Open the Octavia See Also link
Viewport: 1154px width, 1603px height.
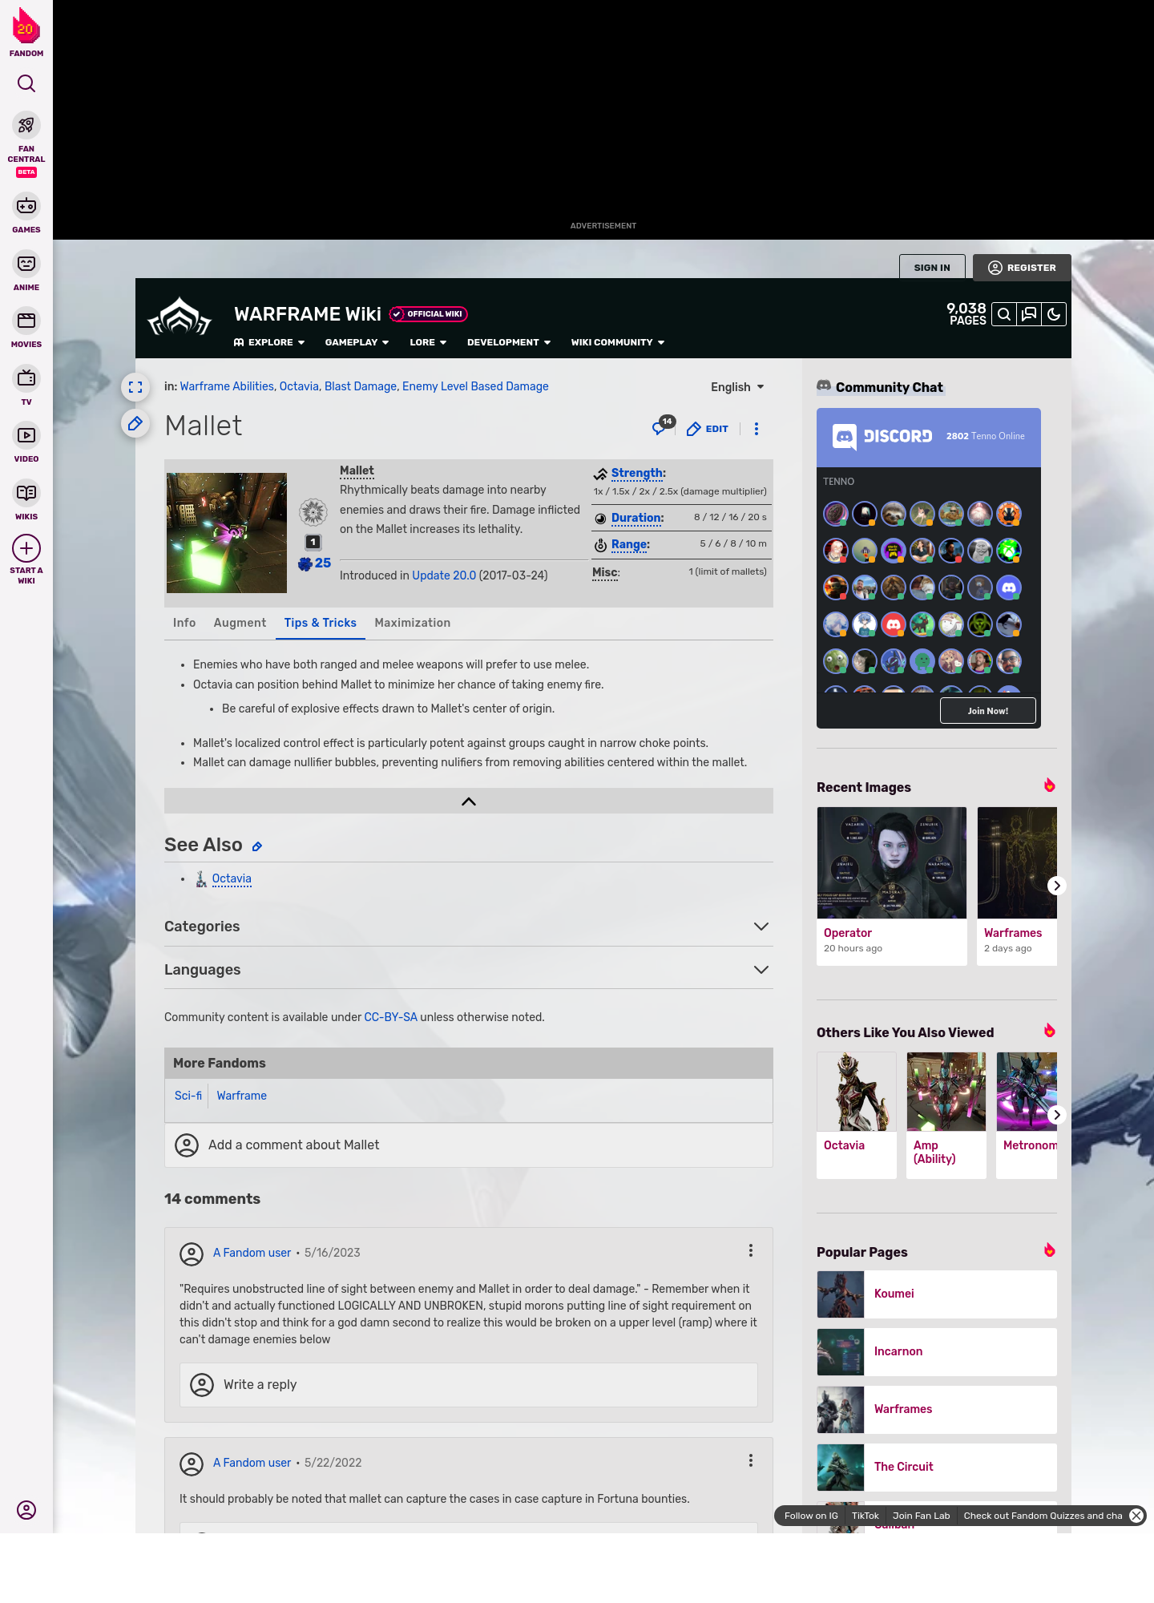[232, 878]
